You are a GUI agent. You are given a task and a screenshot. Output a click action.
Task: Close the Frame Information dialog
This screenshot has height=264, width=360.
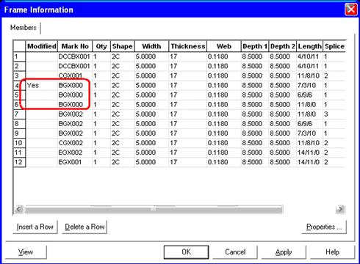click(x=351, y=10)
